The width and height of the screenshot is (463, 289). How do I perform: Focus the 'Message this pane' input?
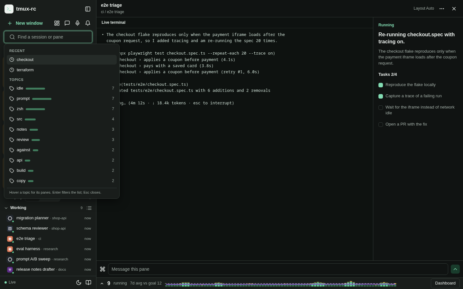[x=278, y=269]
